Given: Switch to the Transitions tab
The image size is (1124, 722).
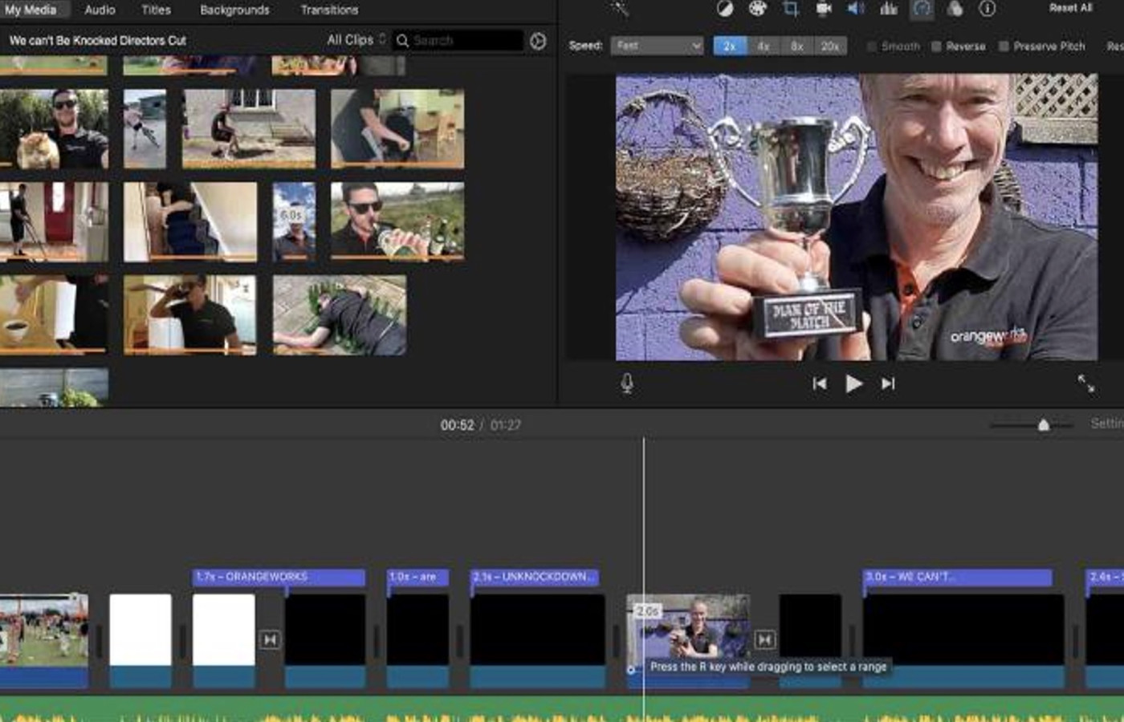Looking at the screenshot, I should tap(329, 10).
